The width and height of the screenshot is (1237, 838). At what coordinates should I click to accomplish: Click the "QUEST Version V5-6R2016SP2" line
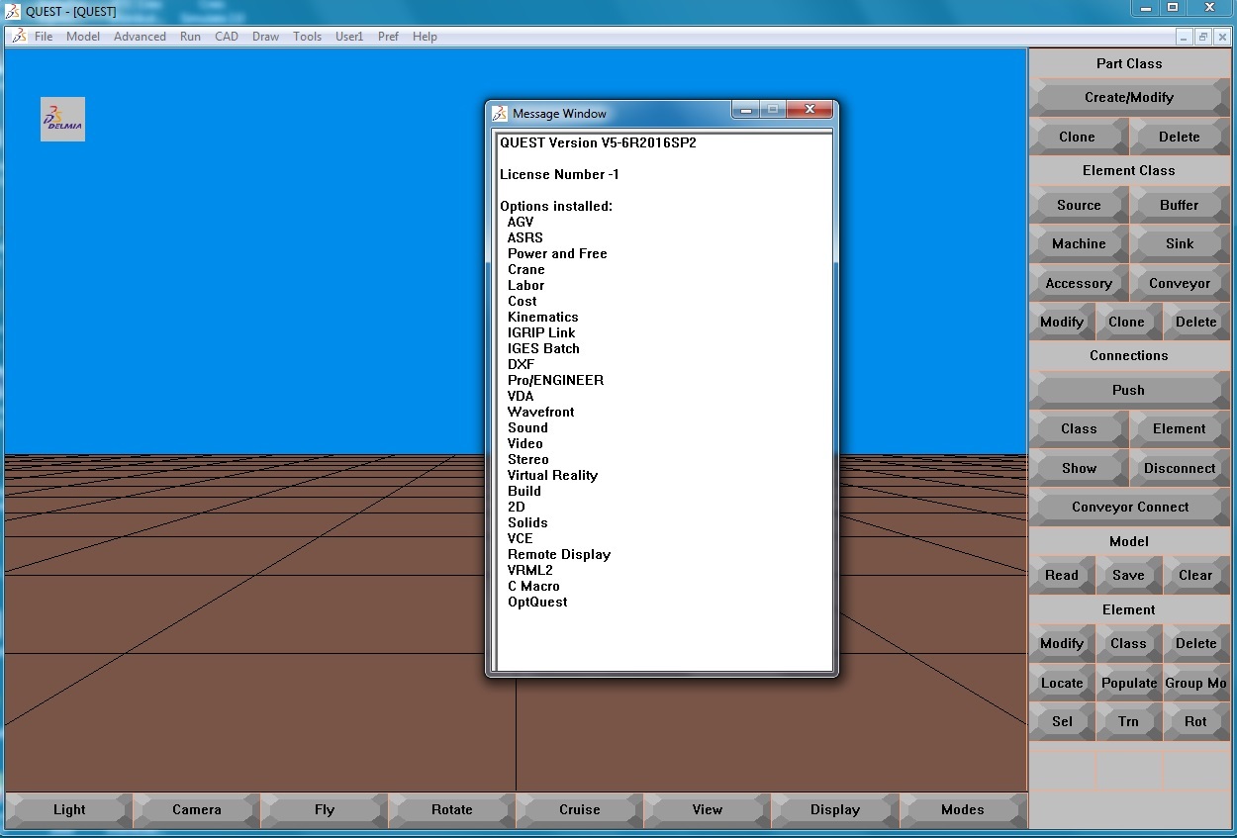pos(598,142)
